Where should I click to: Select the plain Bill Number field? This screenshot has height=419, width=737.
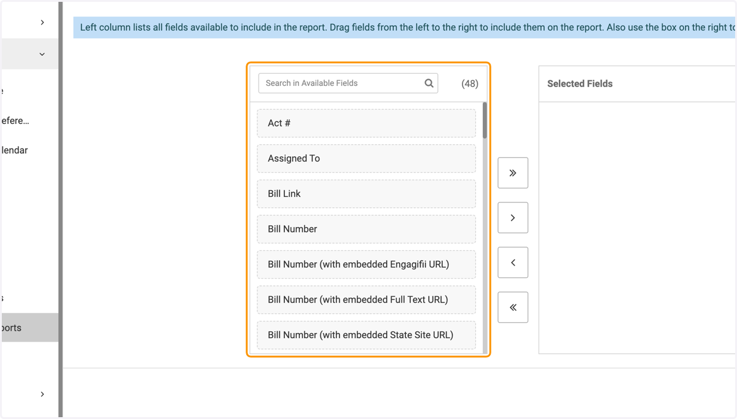click(366, 229)
